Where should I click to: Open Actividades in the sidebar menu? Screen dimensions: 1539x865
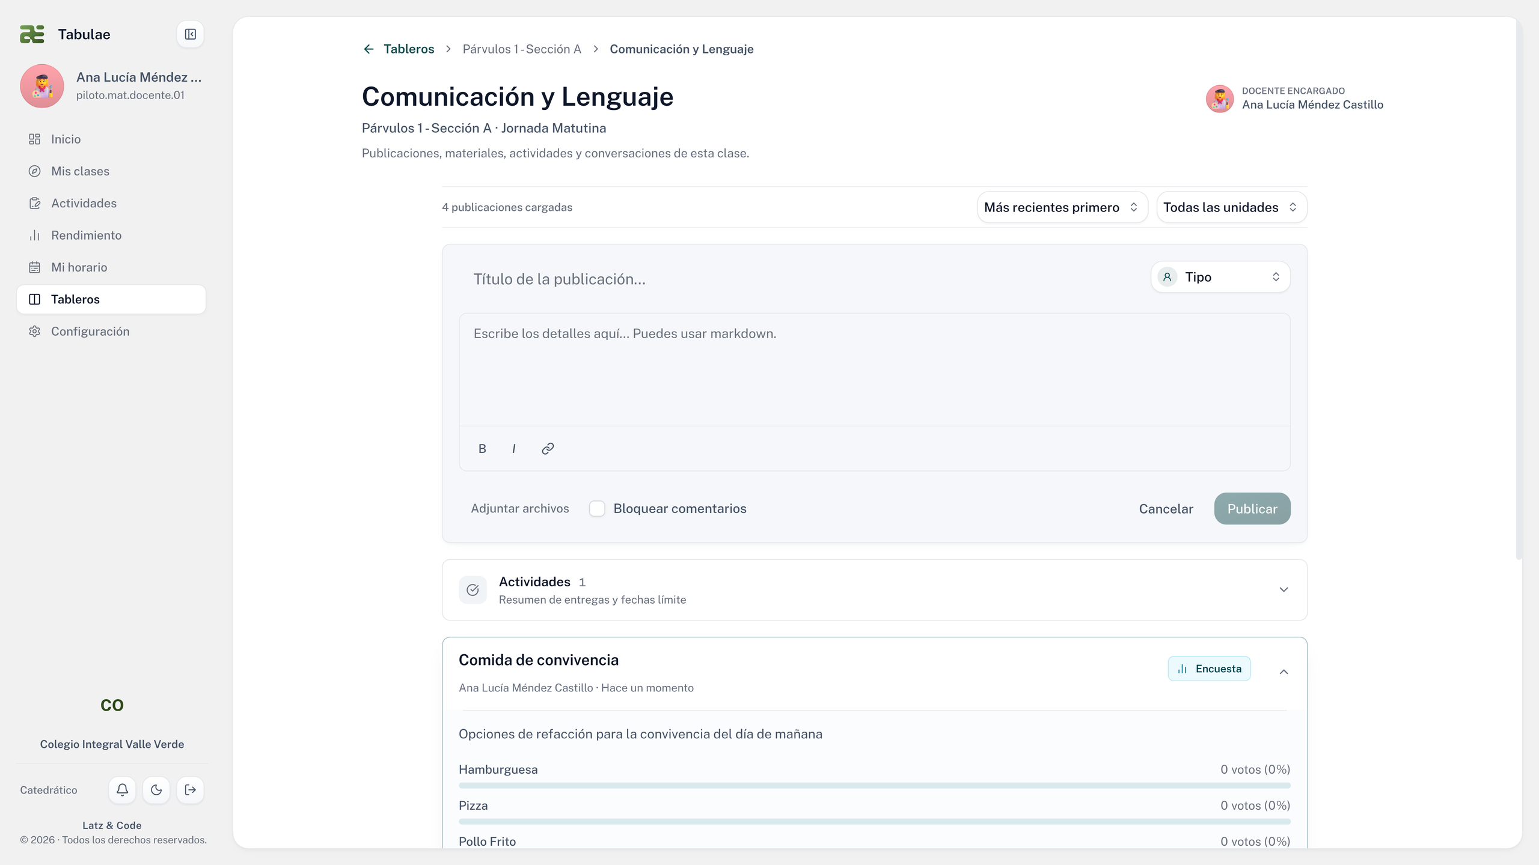pyautogui.click(x=111, y=203)
